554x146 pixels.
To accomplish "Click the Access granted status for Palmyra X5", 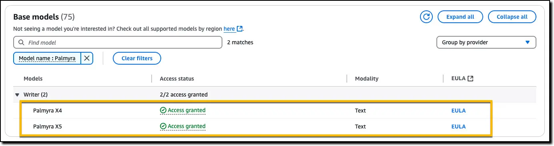I will tap(182, 126).
